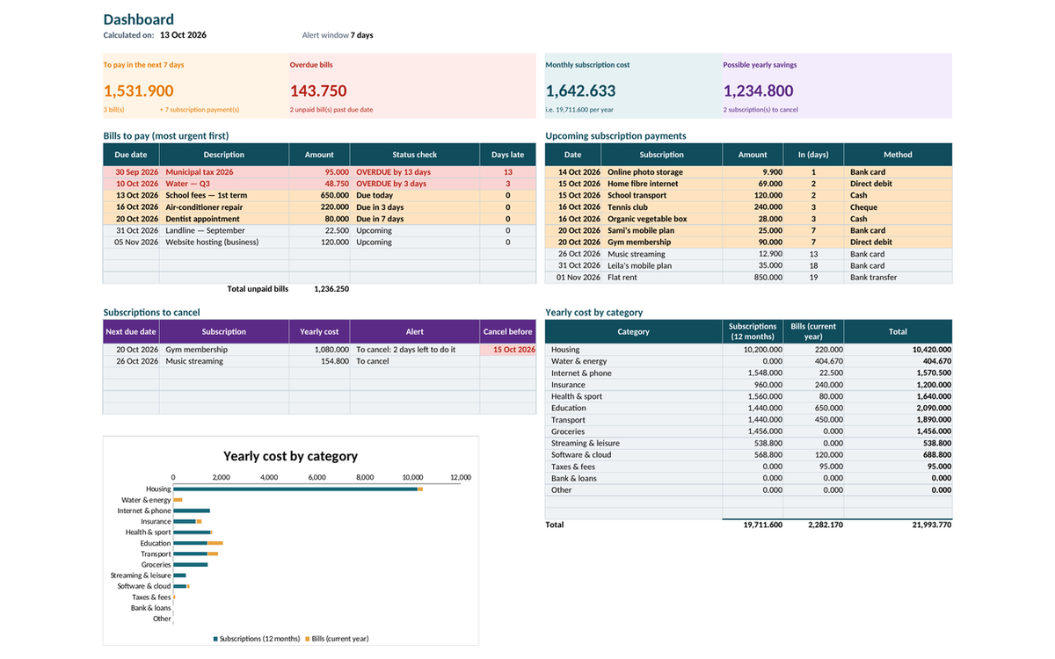Select the 143.750 overdue bills amount
Image resolution: width=1055 pixels, height=659 pixels.
pos(318,91)
